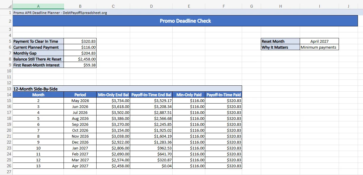Viewport: 363px width, 175px height.
Task: Click the Current Planned Payment label
Action: pos(38,47)
